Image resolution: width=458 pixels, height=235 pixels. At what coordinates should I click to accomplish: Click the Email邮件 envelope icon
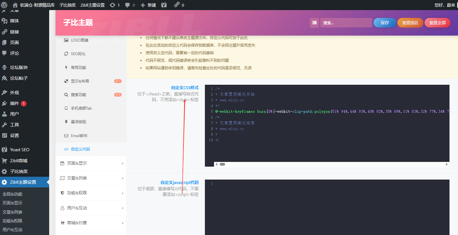tap(66, 136)
